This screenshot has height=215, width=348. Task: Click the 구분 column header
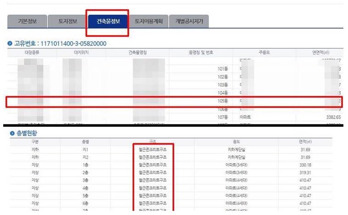tap(35, 142)
